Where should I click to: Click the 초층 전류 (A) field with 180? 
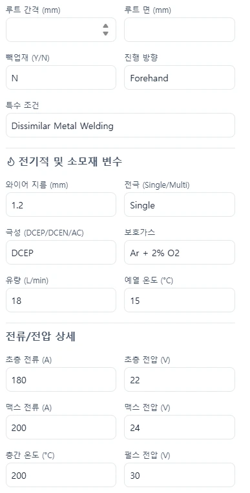click(x=61, y=379)
